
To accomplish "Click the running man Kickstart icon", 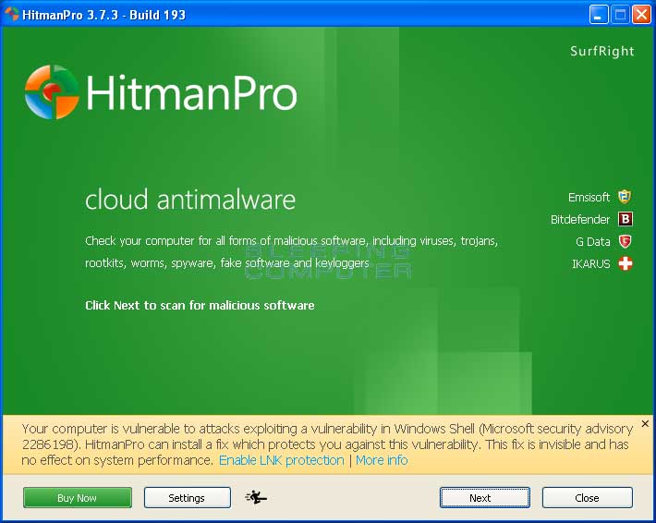I will point(256,497).
